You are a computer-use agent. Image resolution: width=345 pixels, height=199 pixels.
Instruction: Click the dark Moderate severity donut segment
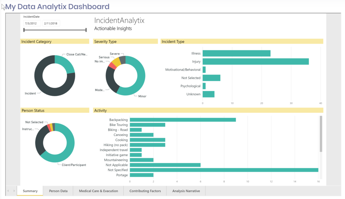click(110, 80)
